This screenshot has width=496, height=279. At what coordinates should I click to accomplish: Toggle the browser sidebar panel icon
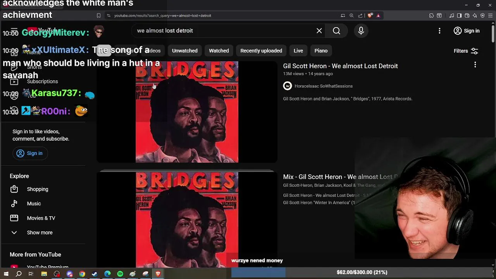coord(459,15)
